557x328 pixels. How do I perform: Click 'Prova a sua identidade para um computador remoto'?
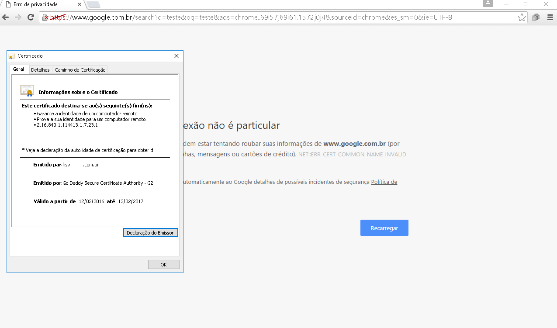coord(91,119)
